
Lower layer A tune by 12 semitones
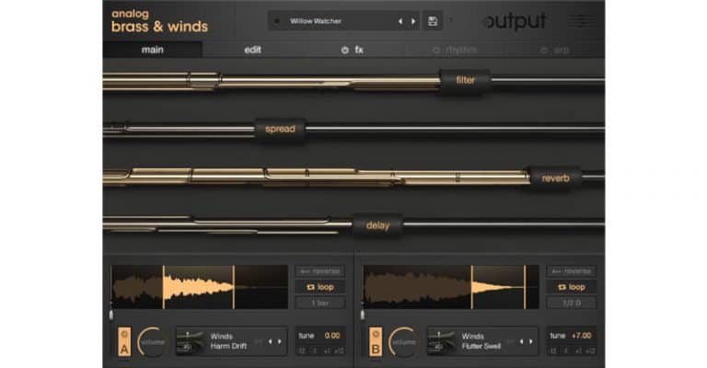(x=302, y=351)
